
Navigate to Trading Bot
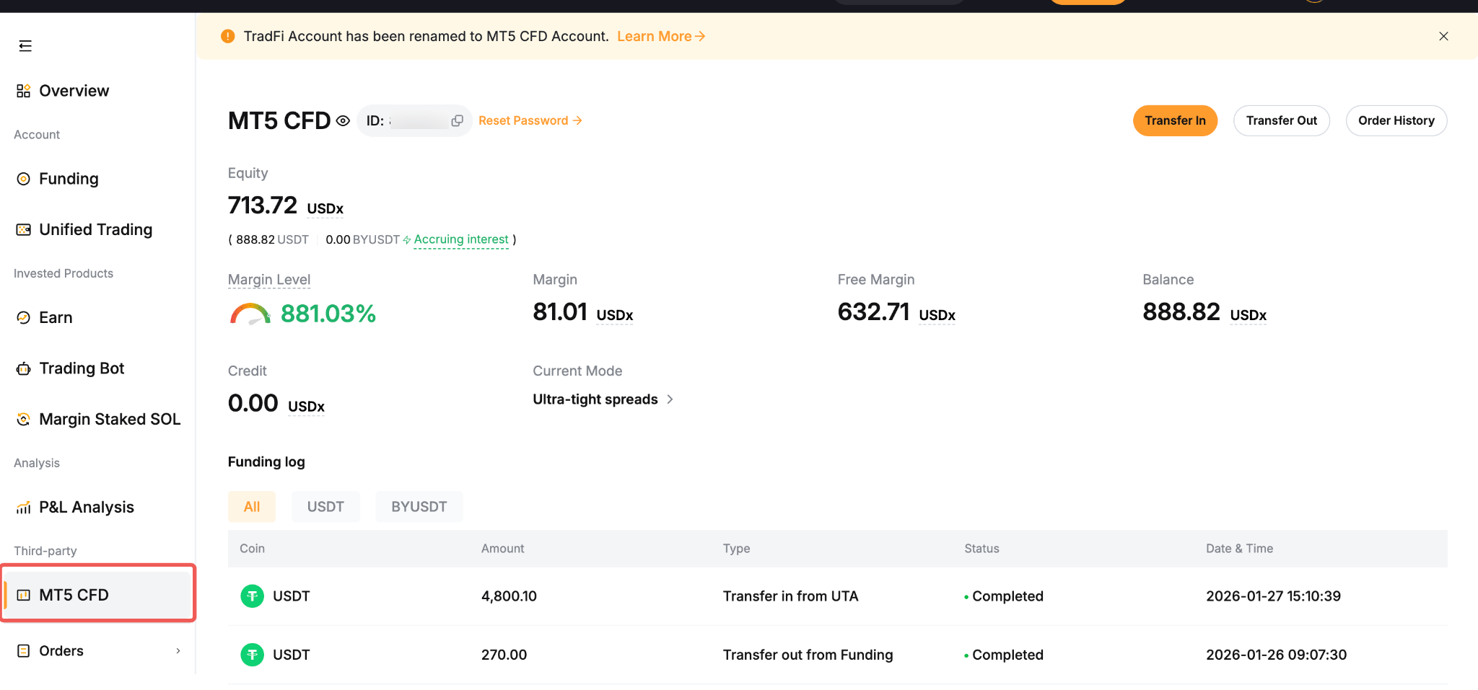click(x=82, y=369)
